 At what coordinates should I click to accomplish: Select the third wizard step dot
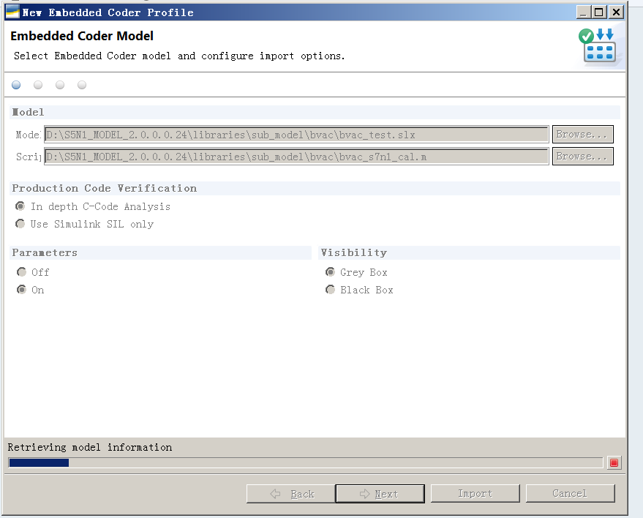[x=60, y=85]
